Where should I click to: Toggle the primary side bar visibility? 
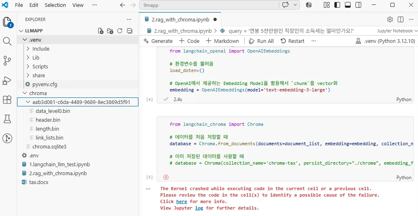337,5
